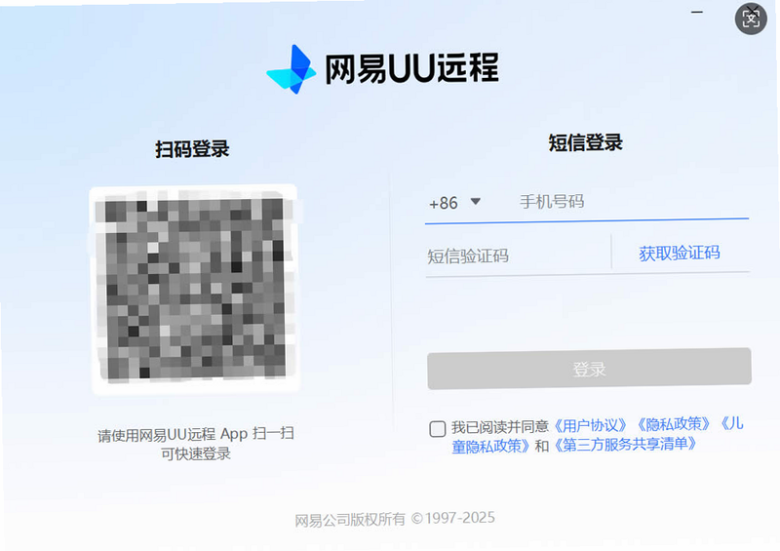This screenshot has height=551, width=780.
Task: Click the arrow beside +86
Action: 476,202
